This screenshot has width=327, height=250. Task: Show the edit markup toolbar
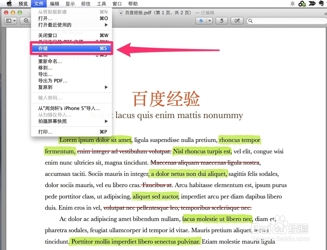(237, 21)
